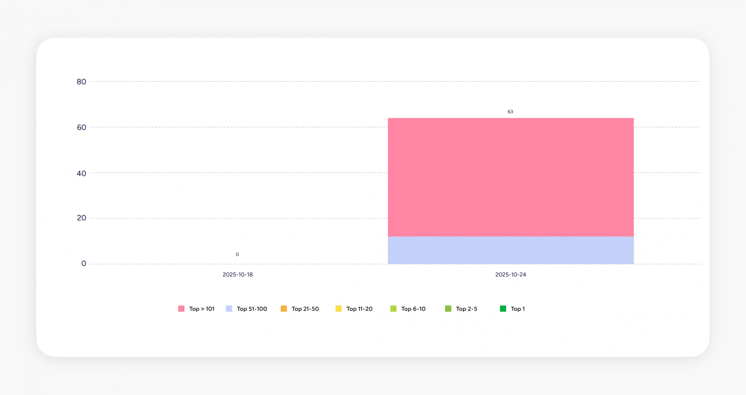This screenshot has width=746, height=395.
Task: Click the 0 data label above 2025-10-18
Action: tap(237, 255)
